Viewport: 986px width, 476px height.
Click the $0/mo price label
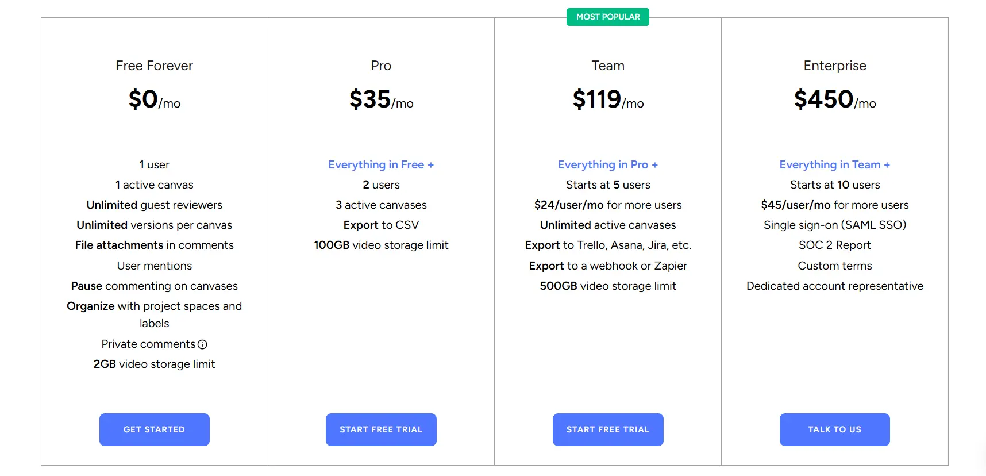(154, 99)
